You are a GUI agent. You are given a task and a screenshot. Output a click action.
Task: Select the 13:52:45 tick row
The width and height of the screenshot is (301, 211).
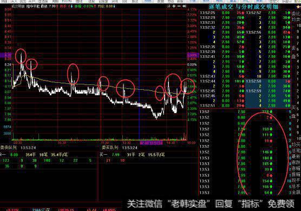(222, 91)
